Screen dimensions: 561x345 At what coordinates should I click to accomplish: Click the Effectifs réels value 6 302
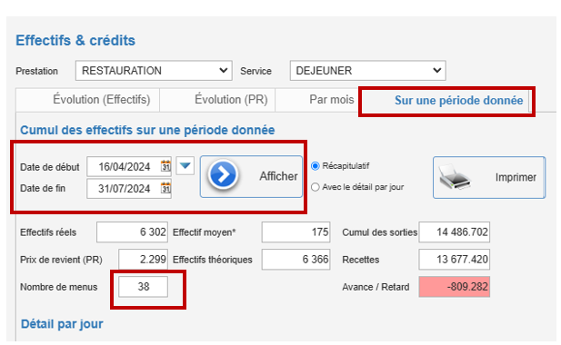click(x=132, y=232)
